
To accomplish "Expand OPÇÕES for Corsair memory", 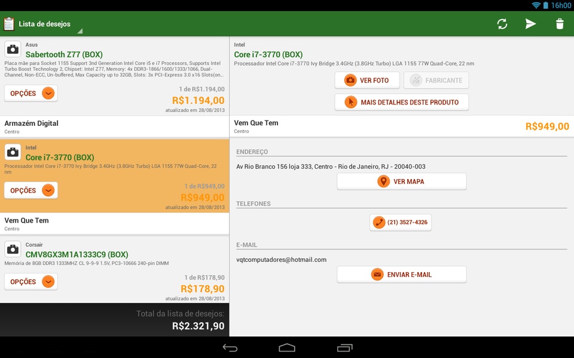I will [30, 282].
